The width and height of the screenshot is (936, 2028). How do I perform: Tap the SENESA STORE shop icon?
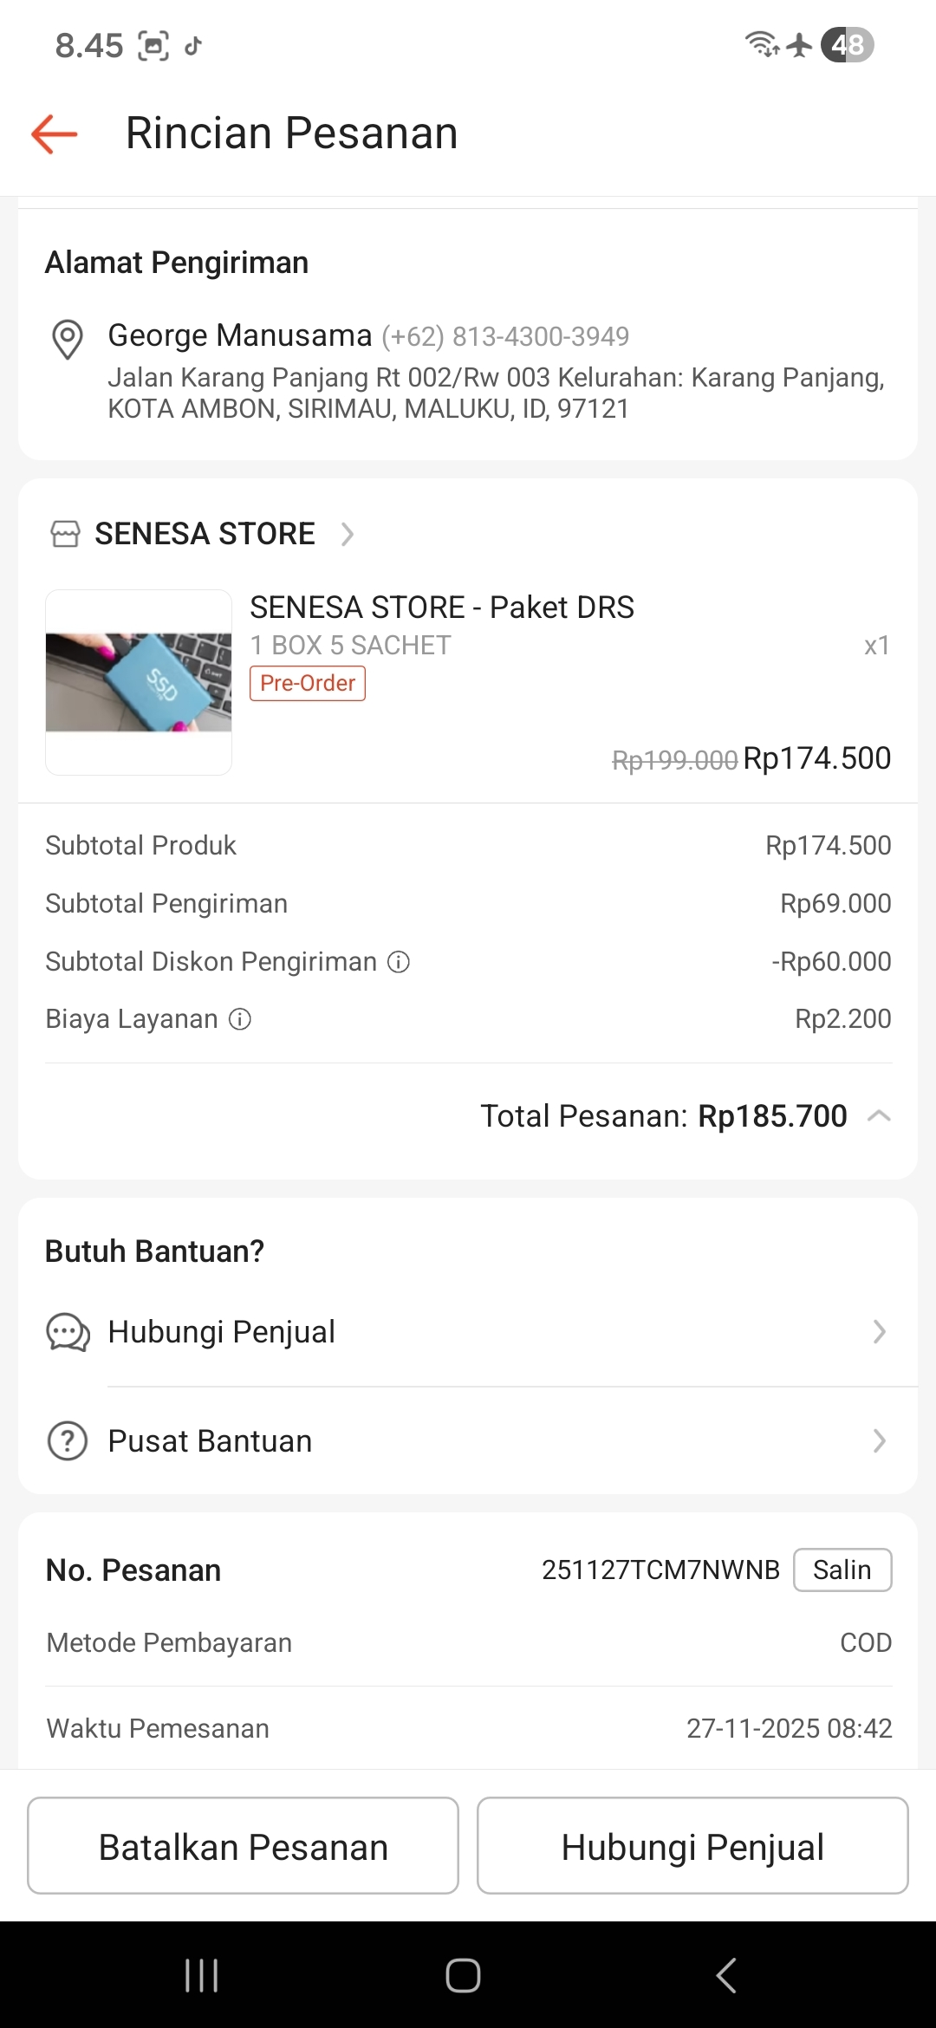pyautogui.click(x=65, y=534)
